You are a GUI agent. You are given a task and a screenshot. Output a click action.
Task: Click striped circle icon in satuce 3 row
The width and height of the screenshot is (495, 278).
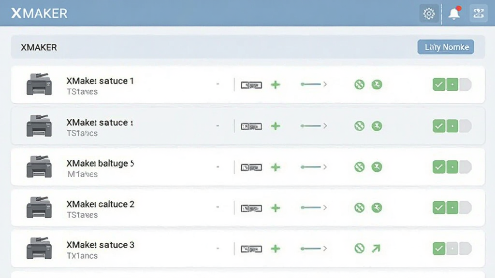pos(359,249)
